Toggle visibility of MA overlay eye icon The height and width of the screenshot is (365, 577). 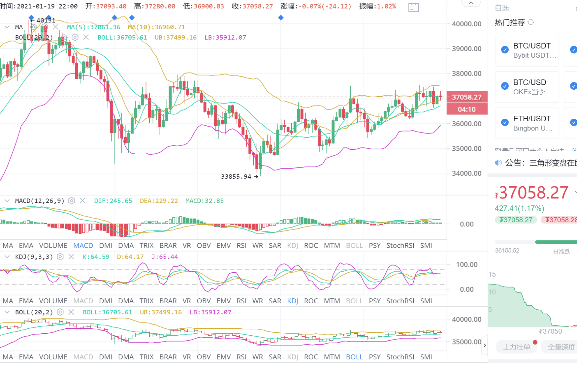(x=33, y=27)
